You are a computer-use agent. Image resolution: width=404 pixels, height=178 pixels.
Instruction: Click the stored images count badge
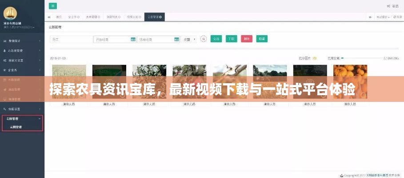(315, 58)
